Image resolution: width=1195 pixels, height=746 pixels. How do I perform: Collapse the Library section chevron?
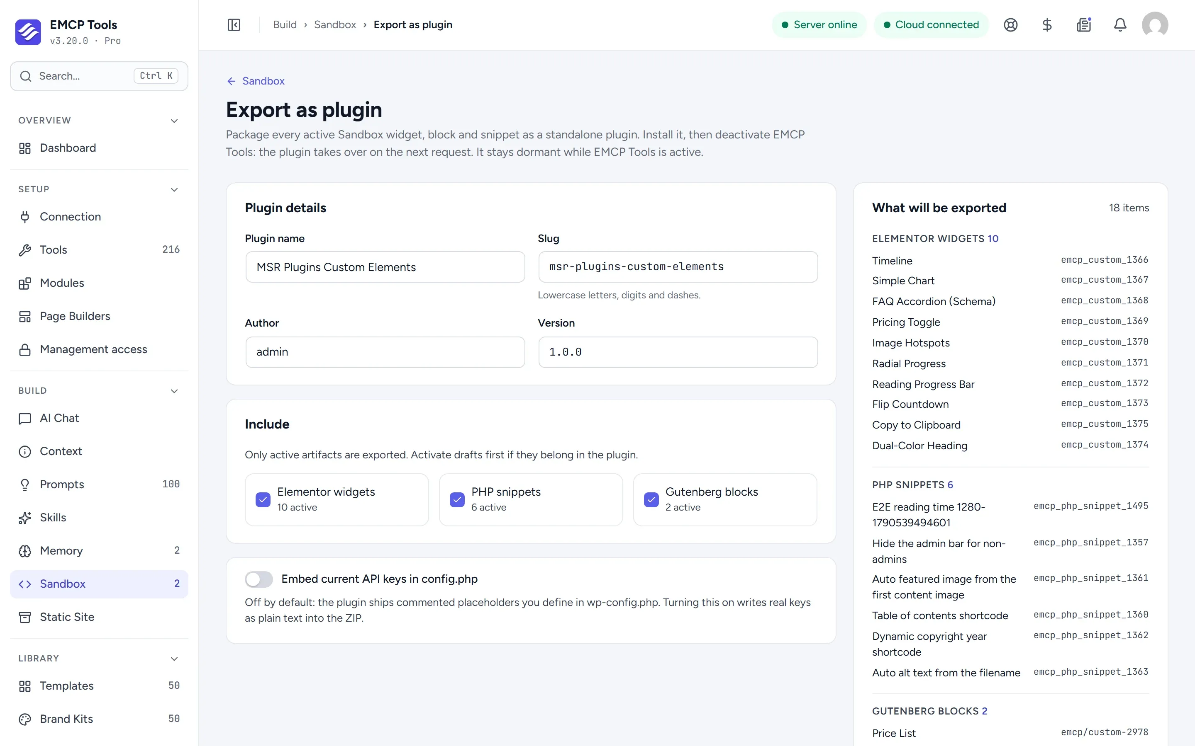click(x=174, y=659)
